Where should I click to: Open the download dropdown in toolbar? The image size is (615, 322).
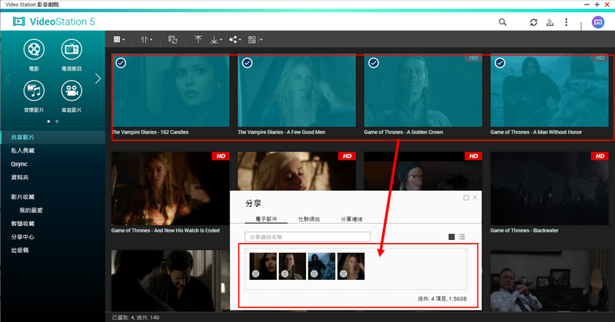[x=216, y=40]
